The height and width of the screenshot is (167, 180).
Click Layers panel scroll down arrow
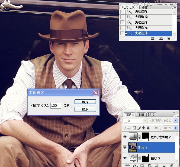[177, 161]
